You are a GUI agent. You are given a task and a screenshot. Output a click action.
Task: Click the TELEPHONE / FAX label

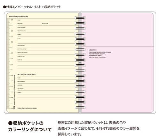tap(22, 31)
